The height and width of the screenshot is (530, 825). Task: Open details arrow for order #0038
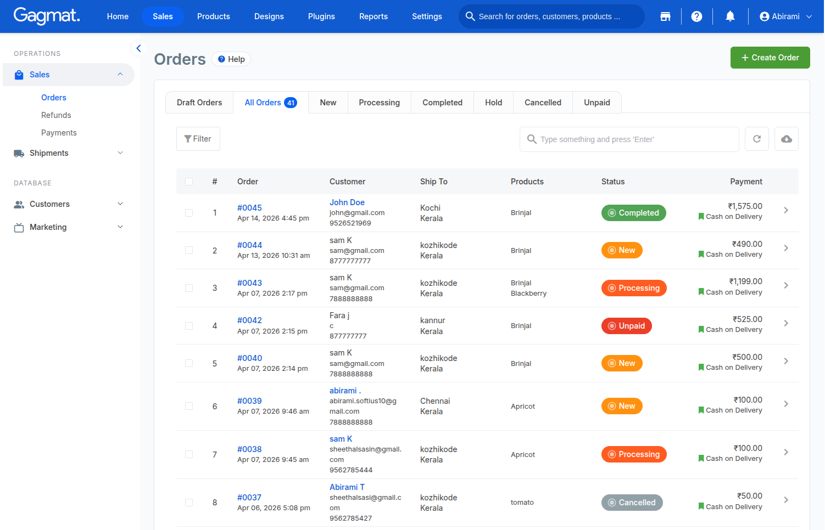786,452
